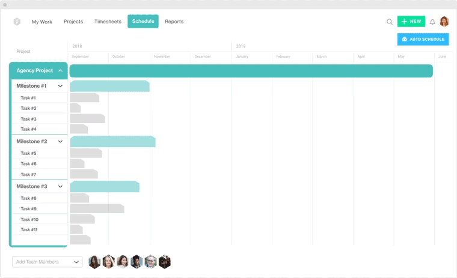Select Task #9 in the list
Viewport: 457px width, 278px height.
[x=28, y=209]
